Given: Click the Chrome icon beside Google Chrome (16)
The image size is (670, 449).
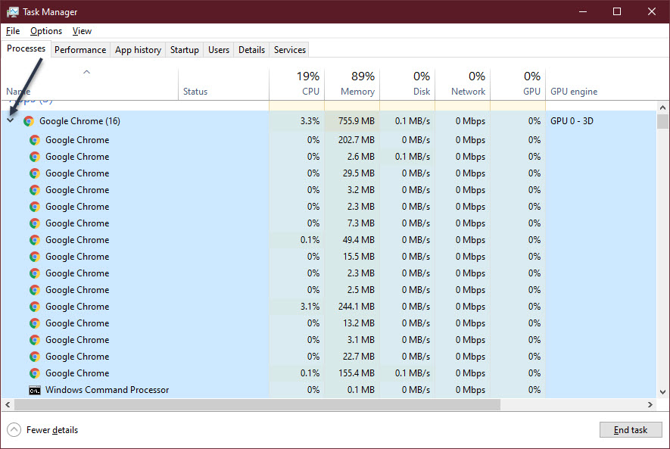Looking at the screenshot, I should 29,121.
